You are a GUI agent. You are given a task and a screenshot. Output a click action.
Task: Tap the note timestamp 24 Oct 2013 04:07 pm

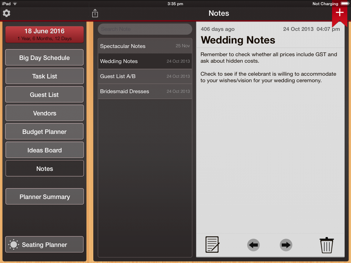coord(311,29)
